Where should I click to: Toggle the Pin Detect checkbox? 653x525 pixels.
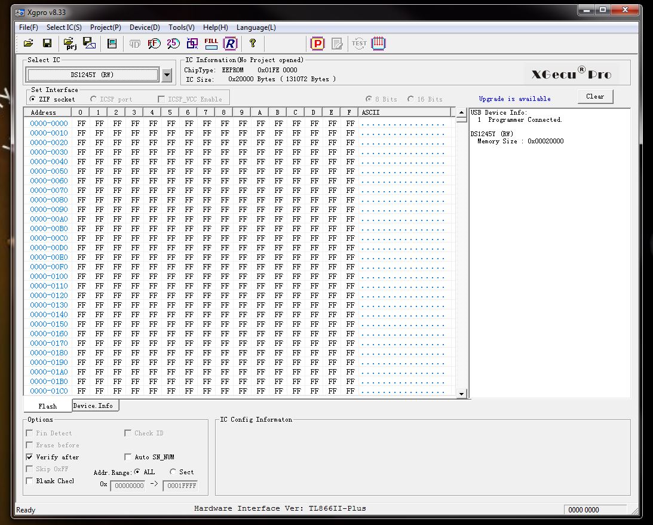(29, 433)
